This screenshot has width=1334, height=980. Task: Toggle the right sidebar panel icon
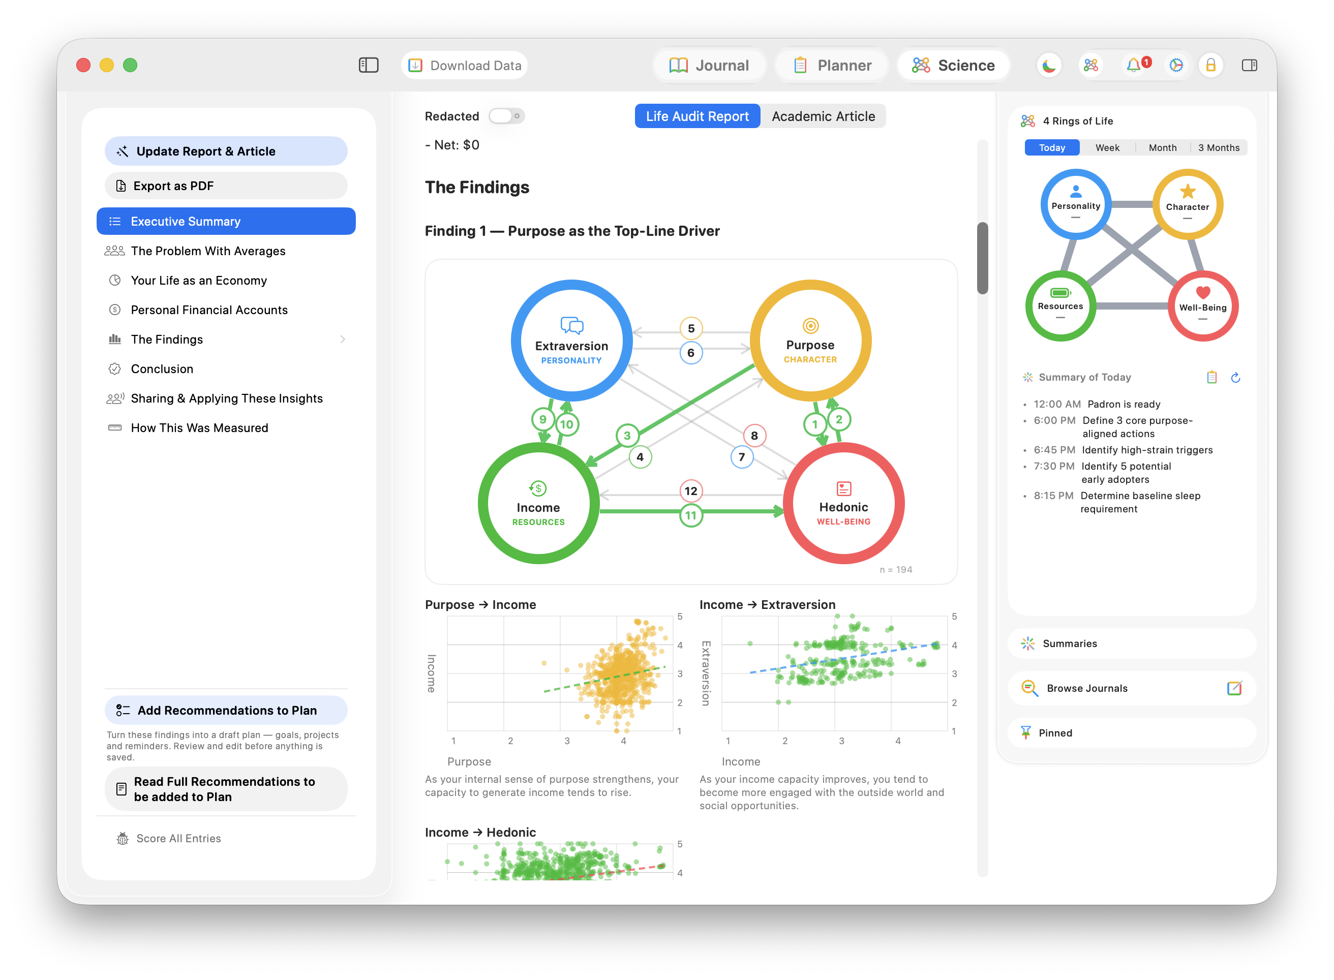point(1249,65)
